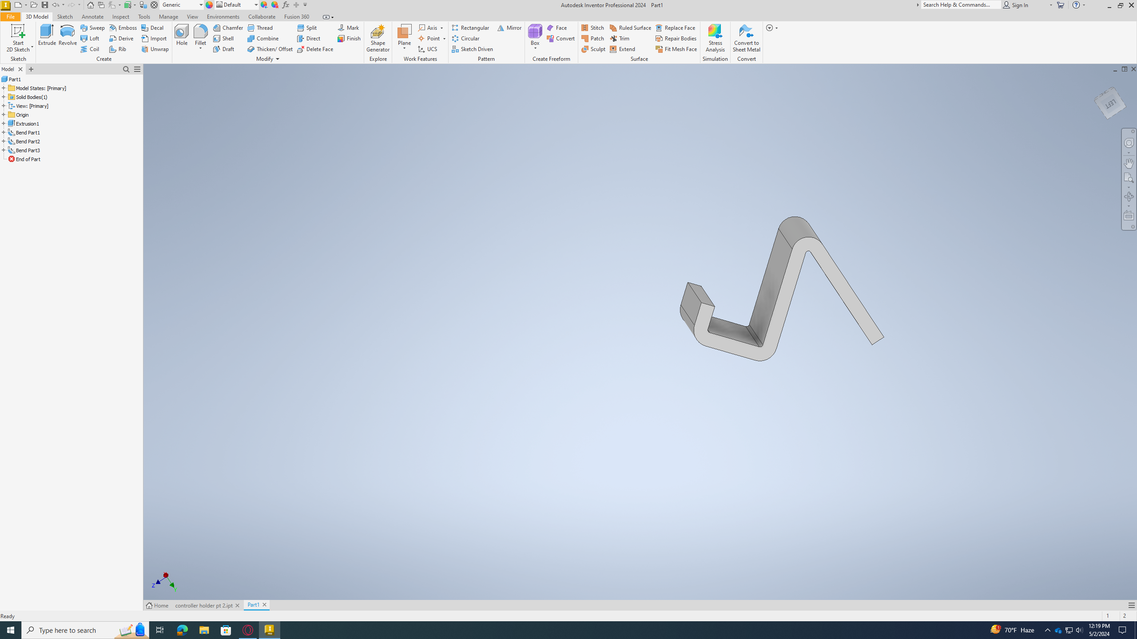The width and height of the screenshot is (1137, 639).
Task: Activate the Emboss tool
Action: pyautogui.click(x=123, y=28)
